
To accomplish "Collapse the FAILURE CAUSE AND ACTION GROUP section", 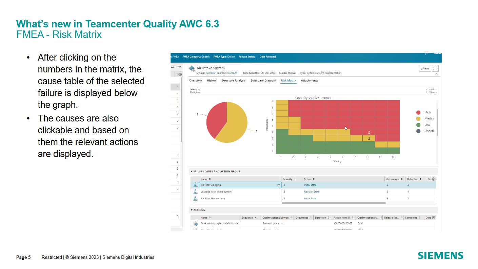I will point(192,172).
